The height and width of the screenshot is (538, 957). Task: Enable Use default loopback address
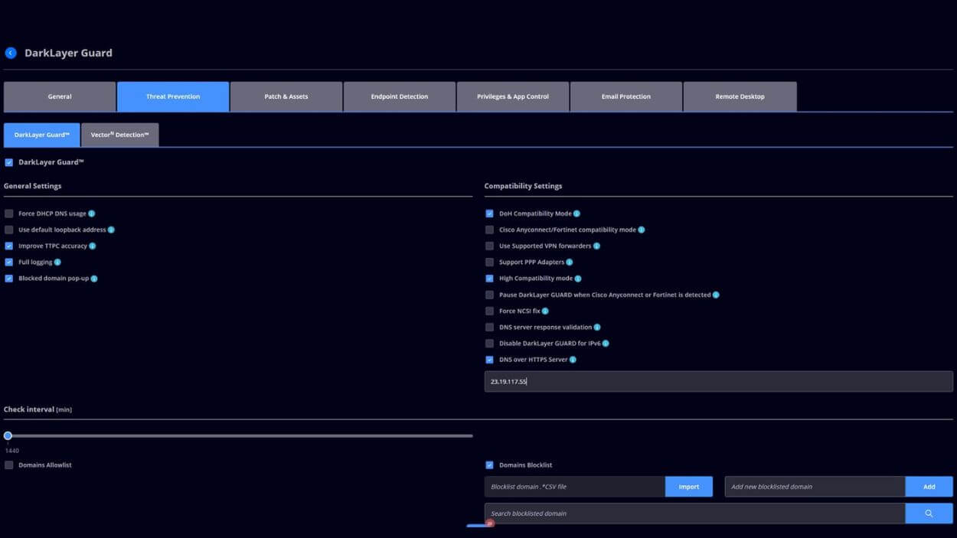coord(9,230)
